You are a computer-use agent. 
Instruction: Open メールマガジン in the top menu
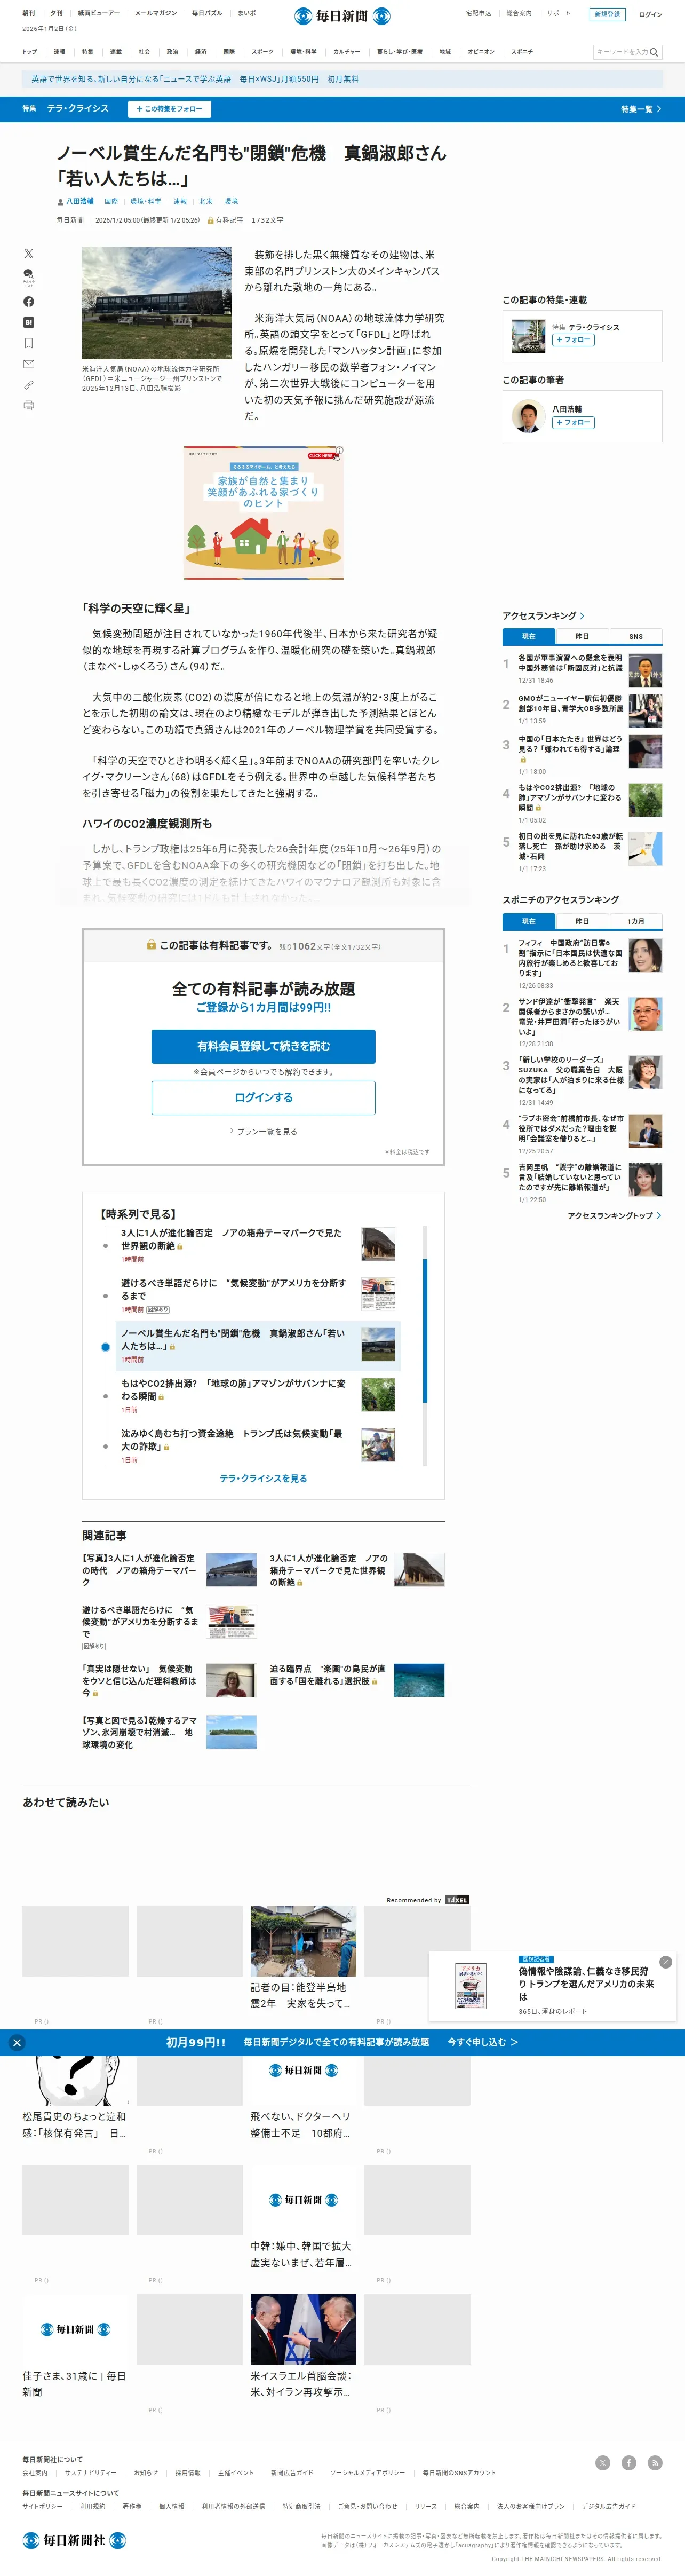tap(156, 13)
